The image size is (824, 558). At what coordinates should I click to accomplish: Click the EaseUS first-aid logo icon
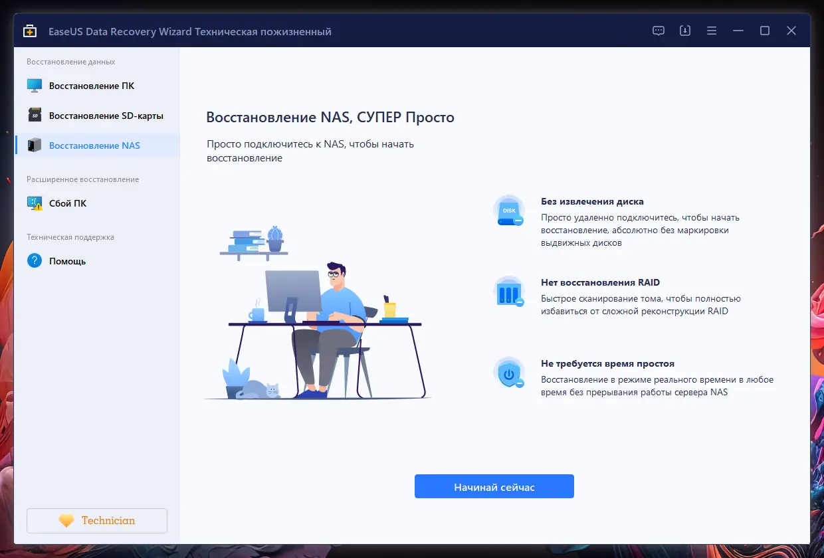tap(30, 31)
